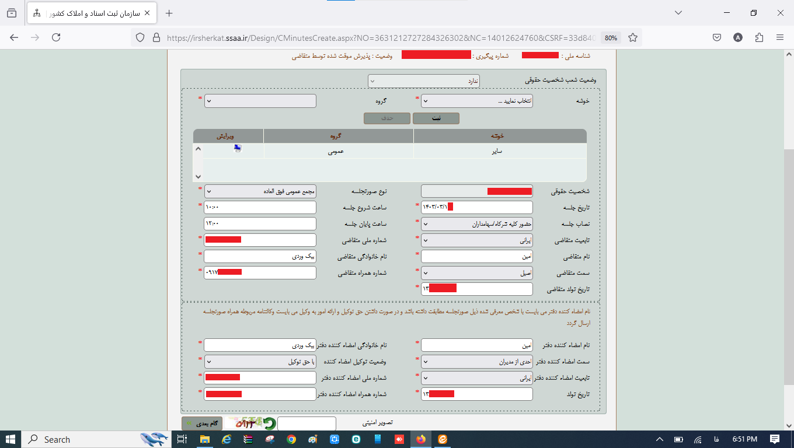Click the تاریخ جلسه date field
794x448 pixels.
tap(477, 208)
